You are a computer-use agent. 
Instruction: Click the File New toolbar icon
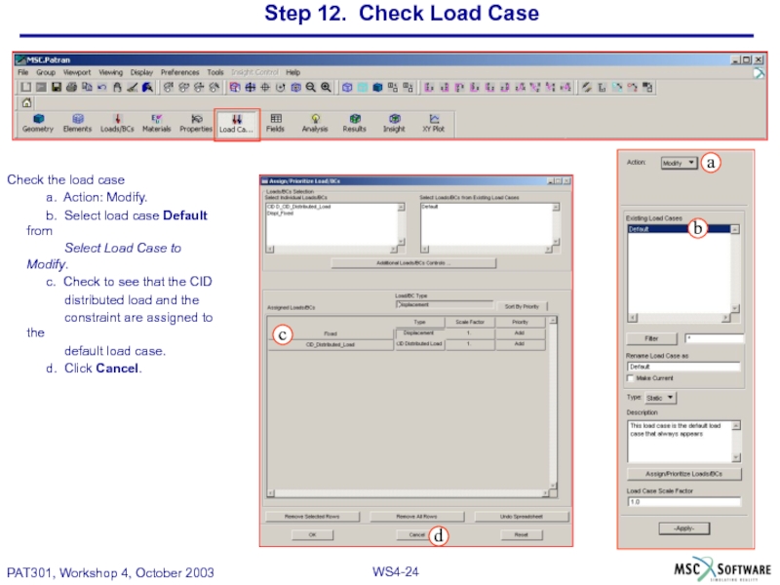[26, 88]
